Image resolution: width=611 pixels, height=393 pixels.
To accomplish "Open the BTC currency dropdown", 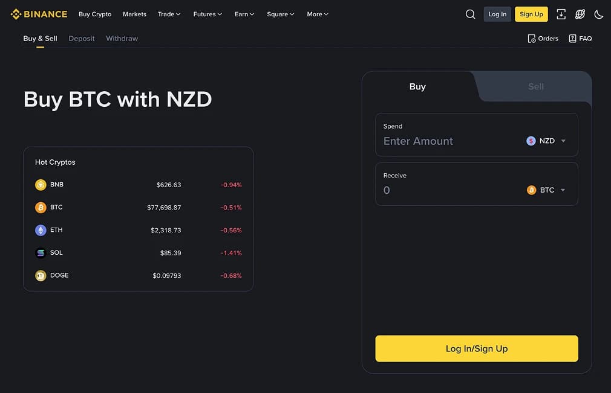I will coord(545,190).
